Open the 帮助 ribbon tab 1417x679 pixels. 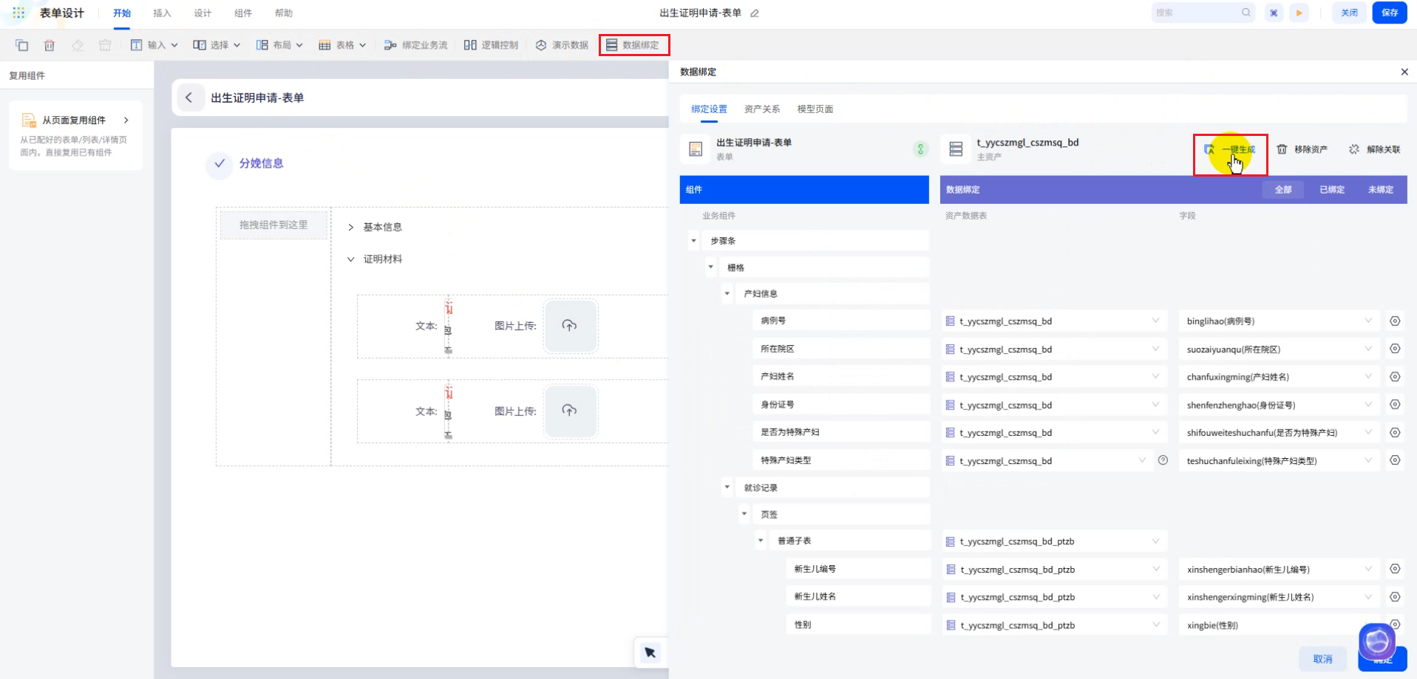tap(284, 13)
